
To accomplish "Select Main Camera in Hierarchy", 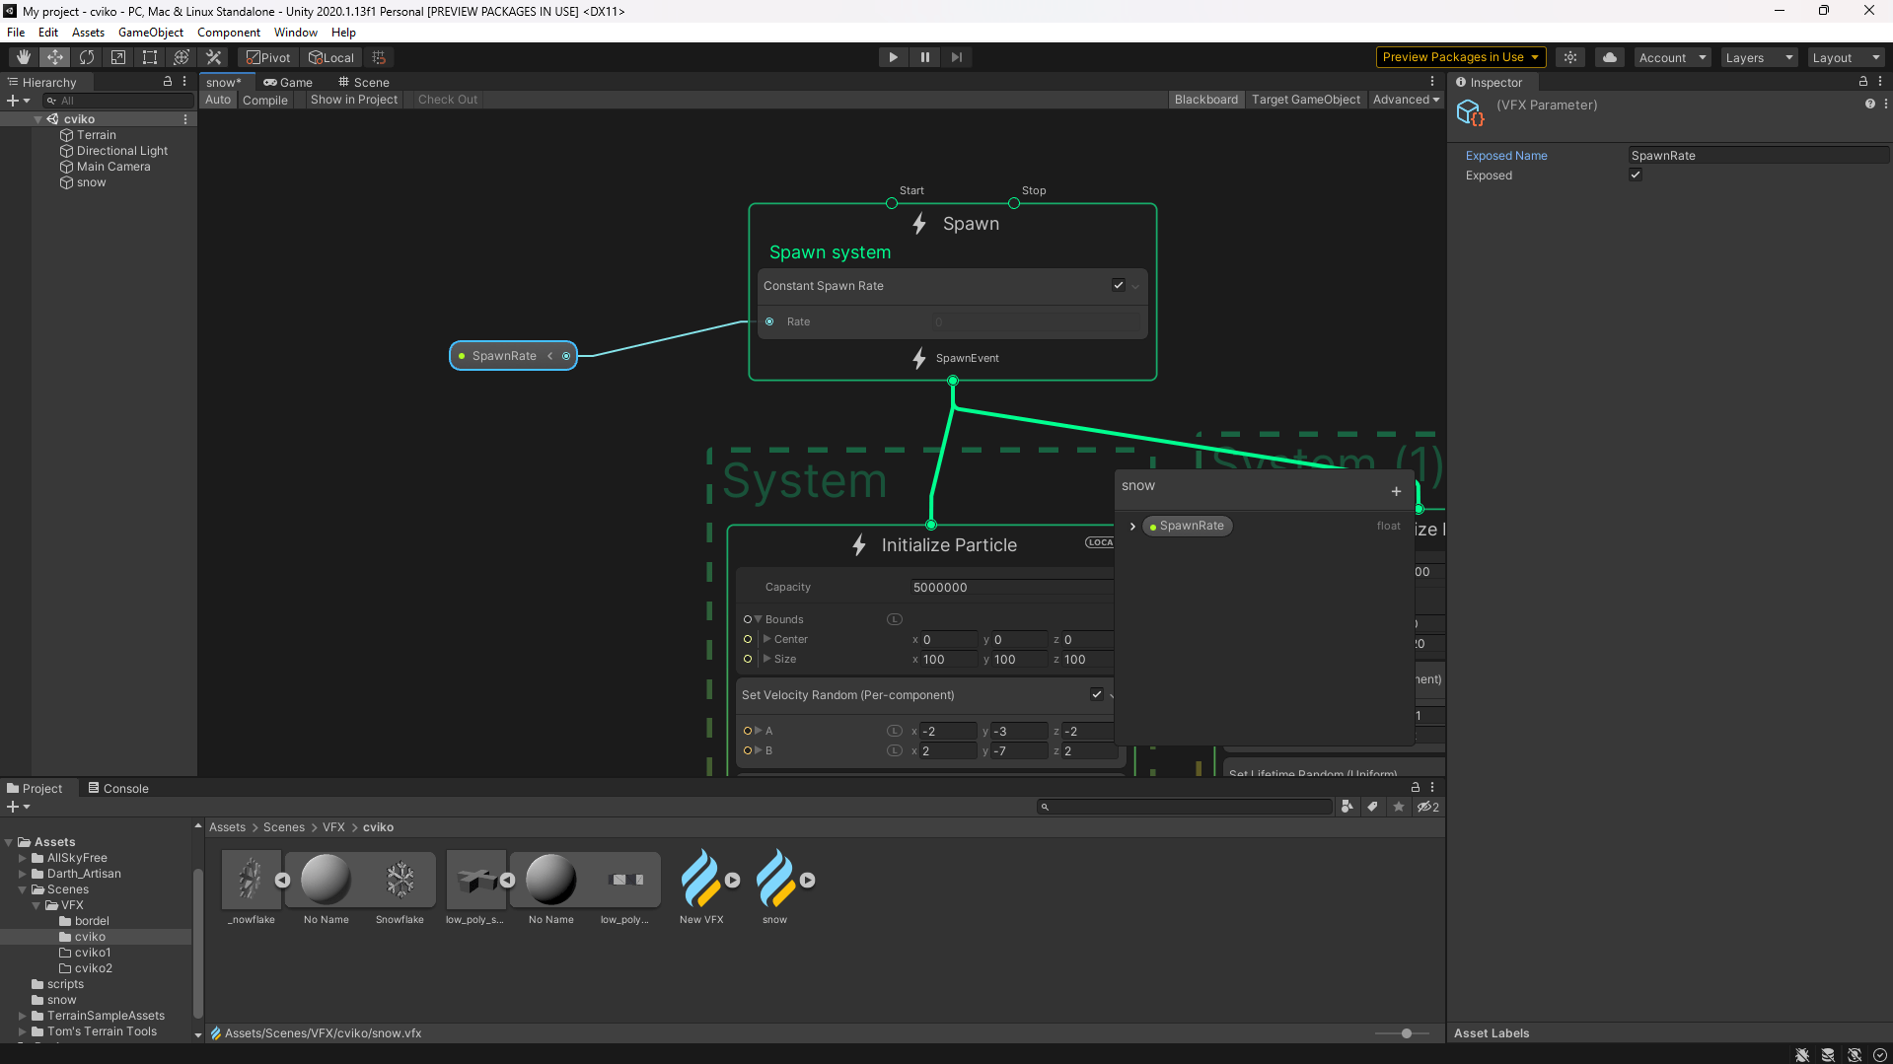I will click(113, 167).
